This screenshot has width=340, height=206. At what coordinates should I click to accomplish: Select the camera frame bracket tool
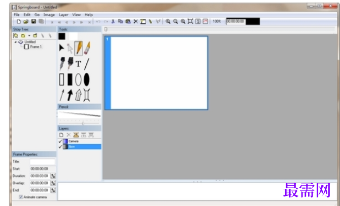86,95
